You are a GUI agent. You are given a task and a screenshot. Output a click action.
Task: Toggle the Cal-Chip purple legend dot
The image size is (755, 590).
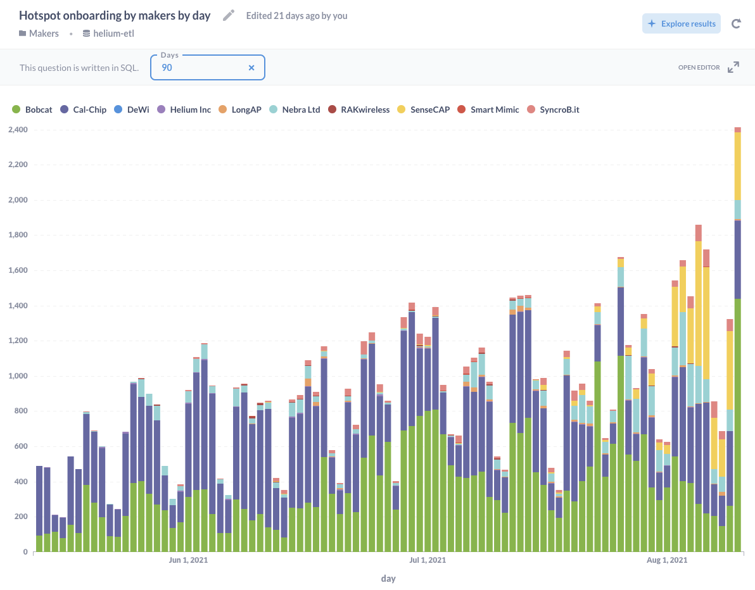[64, 110]
